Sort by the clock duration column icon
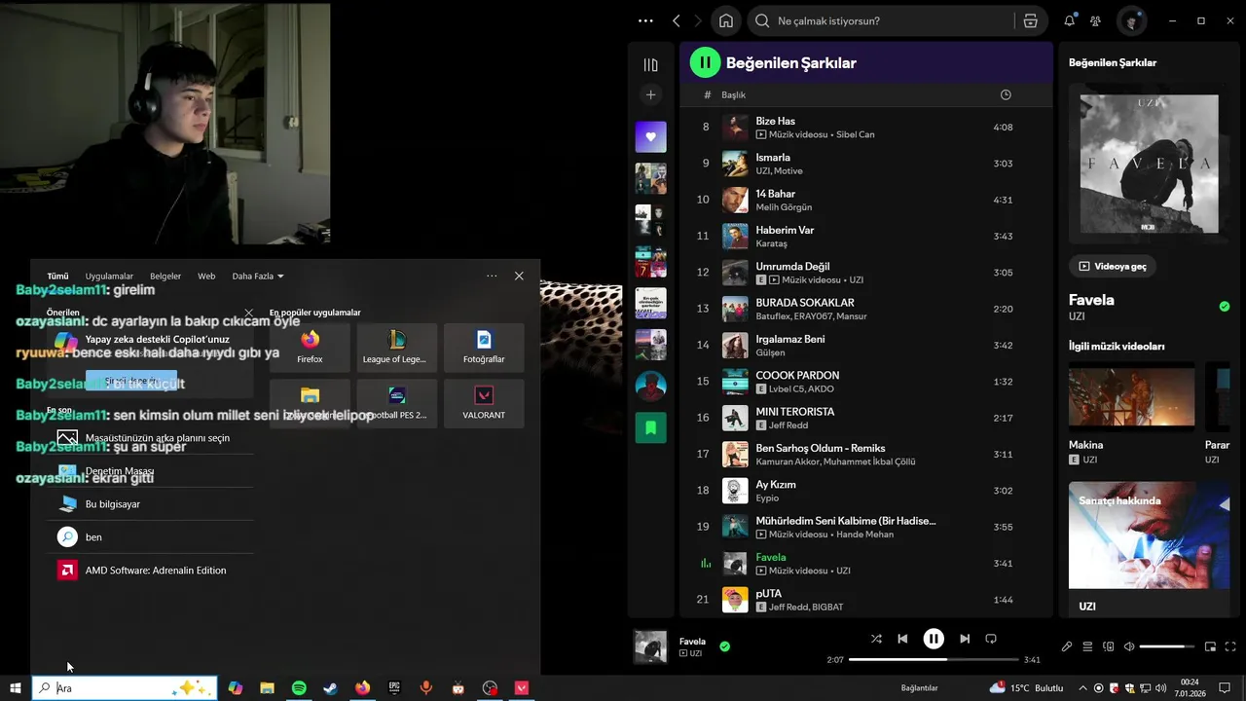The image size is (1246, 701). click(1006, 94)
